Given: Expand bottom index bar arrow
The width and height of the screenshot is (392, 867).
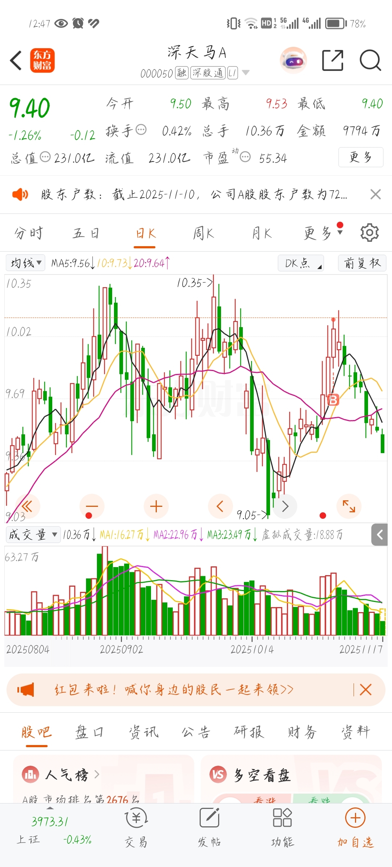Looking at the screenshot, I should tap(50, 808).
